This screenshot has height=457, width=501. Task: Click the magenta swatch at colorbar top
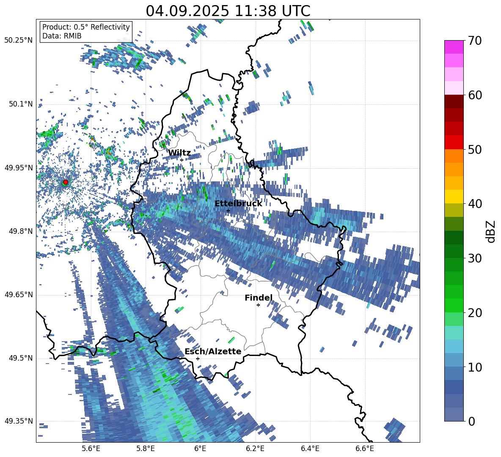tap(454, 47)
